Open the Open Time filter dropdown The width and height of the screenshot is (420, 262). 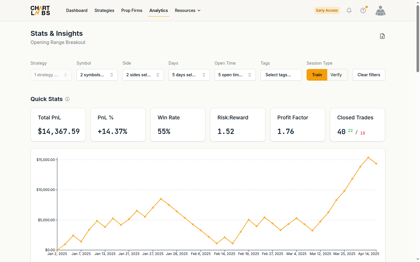click(235, 75)
